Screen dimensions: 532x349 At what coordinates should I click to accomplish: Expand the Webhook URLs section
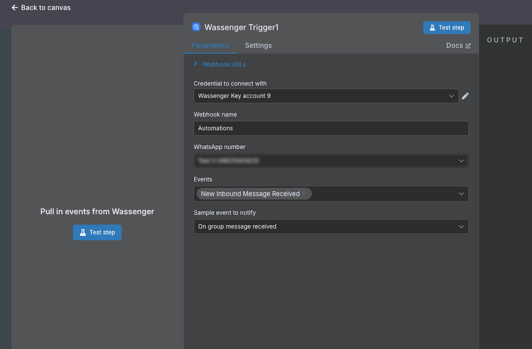point(196,64)
